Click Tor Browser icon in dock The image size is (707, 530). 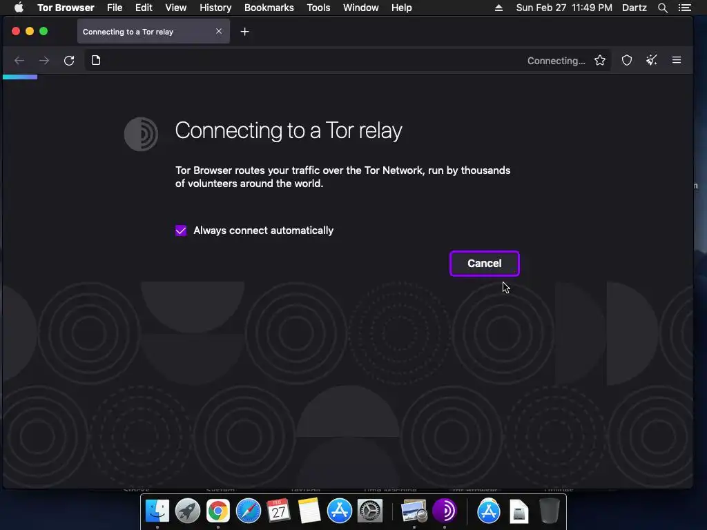(444, 511)
